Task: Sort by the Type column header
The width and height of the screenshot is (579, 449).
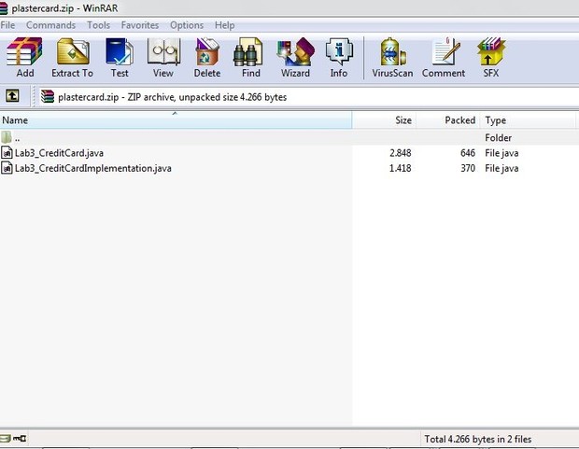Action: click(528, 120)
